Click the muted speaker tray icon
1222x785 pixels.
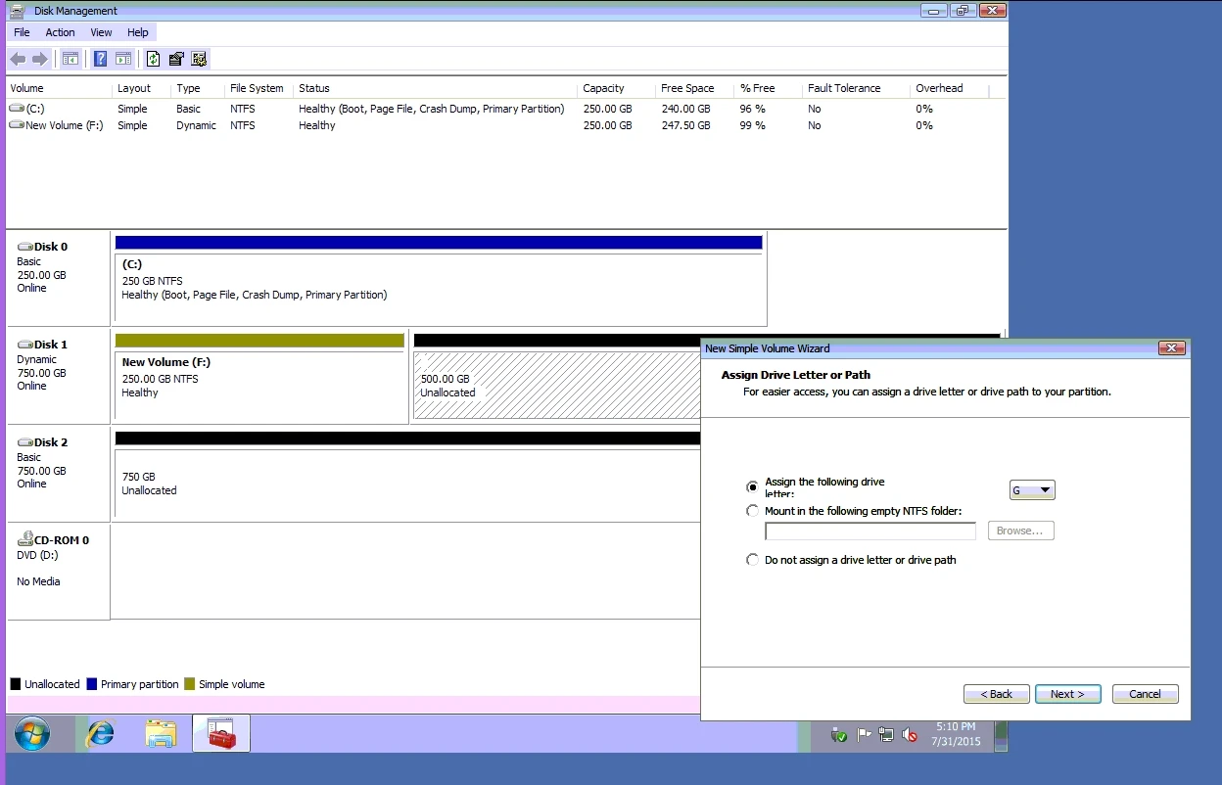pos(909,734)
